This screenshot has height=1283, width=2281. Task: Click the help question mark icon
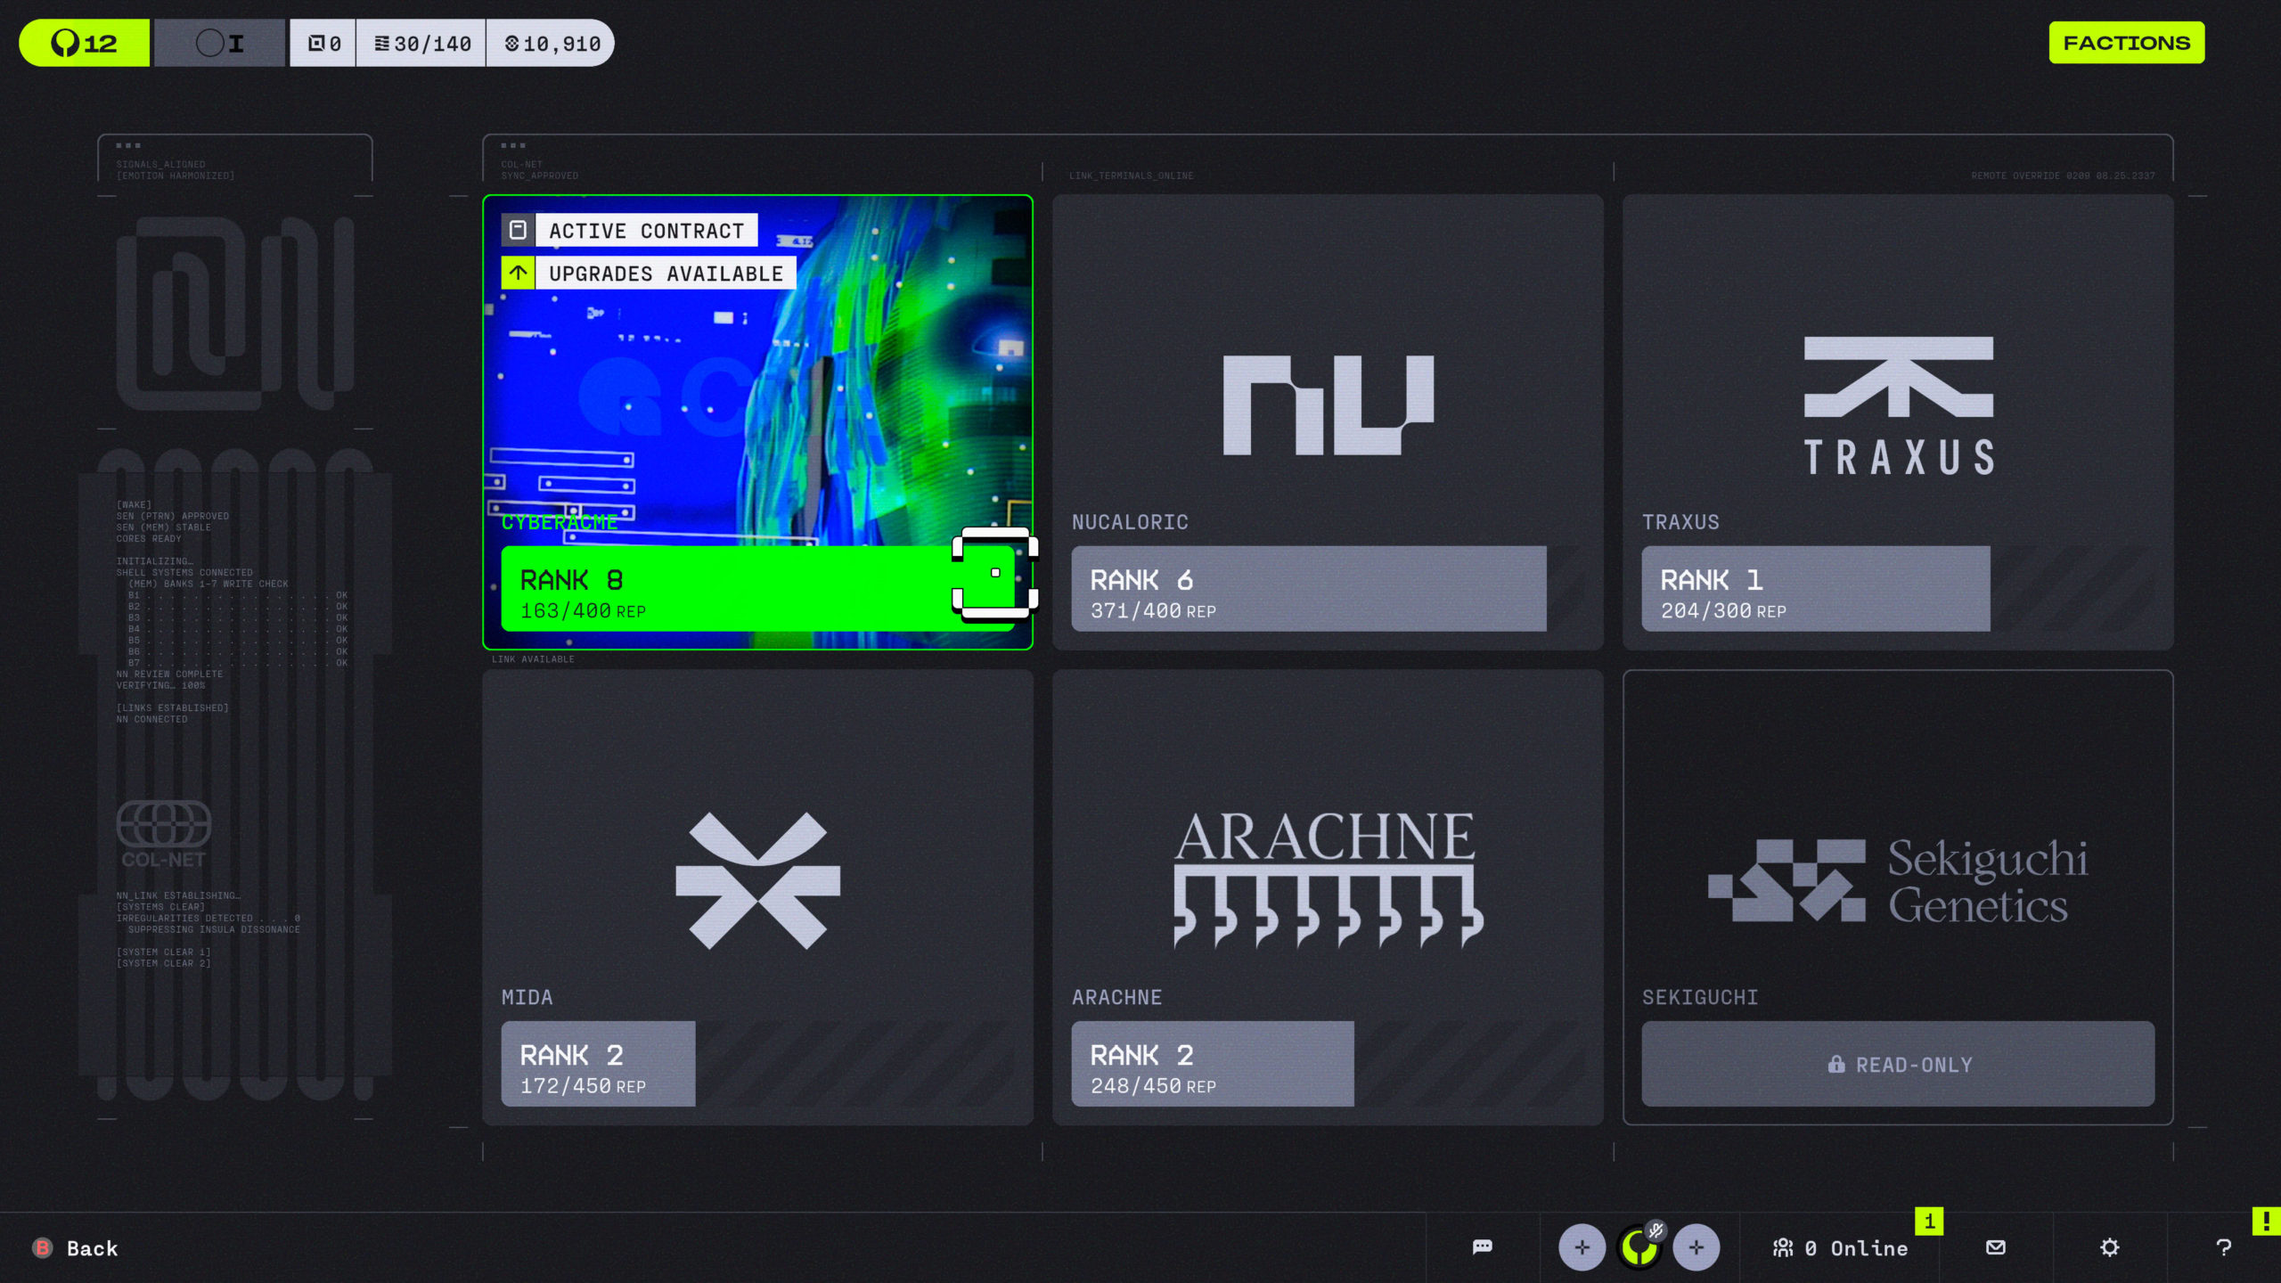pos(2224,1247)
